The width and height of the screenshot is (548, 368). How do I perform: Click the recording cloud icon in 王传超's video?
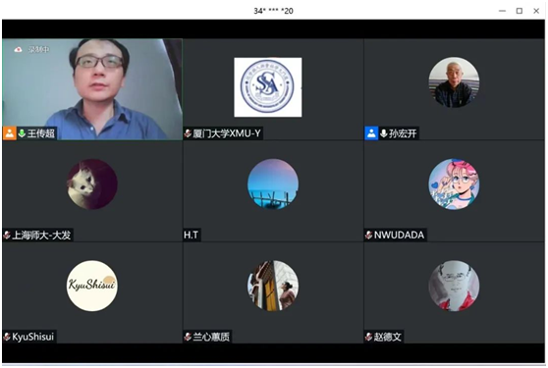[x=18, y=50]
